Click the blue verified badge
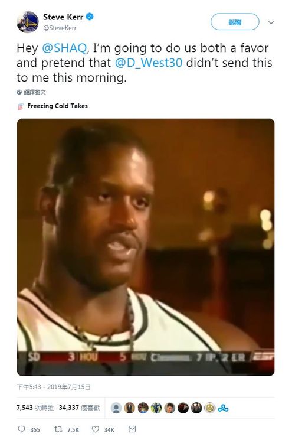The width and height of the screenshot is (292, 443). (x=90, y=17)
